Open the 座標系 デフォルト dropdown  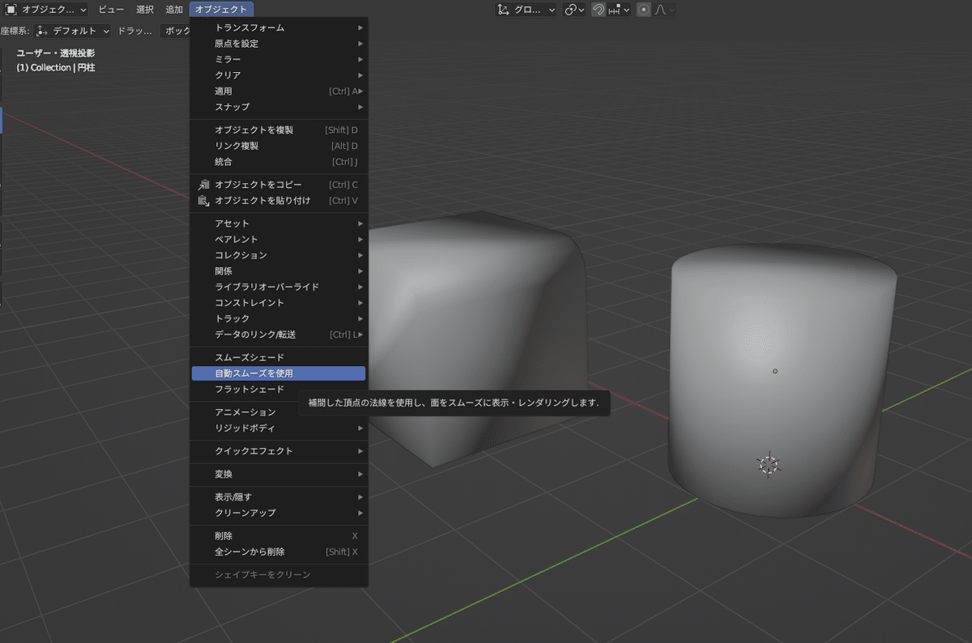[74, 31]
